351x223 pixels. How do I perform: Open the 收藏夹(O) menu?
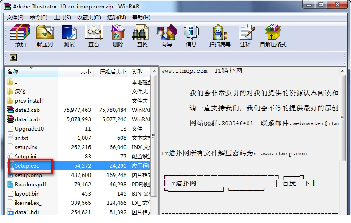[89, 18]
